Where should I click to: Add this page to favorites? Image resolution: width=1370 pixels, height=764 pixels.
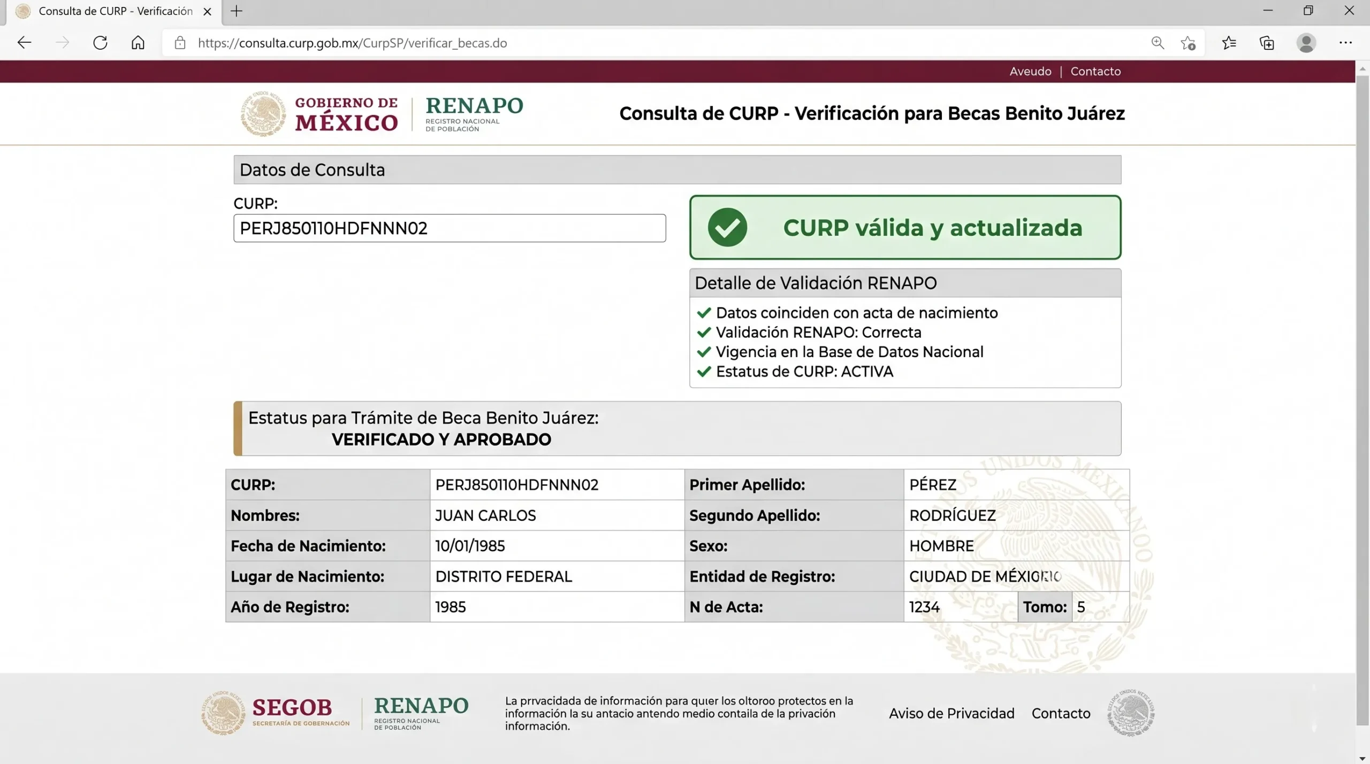1188,43
